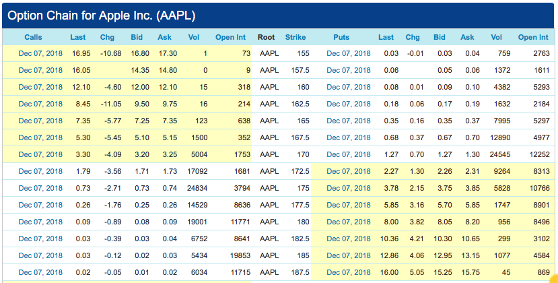This screenshot has width=558, height=283.
Task: Select put open interest 12252
Action: coord(540,154)
